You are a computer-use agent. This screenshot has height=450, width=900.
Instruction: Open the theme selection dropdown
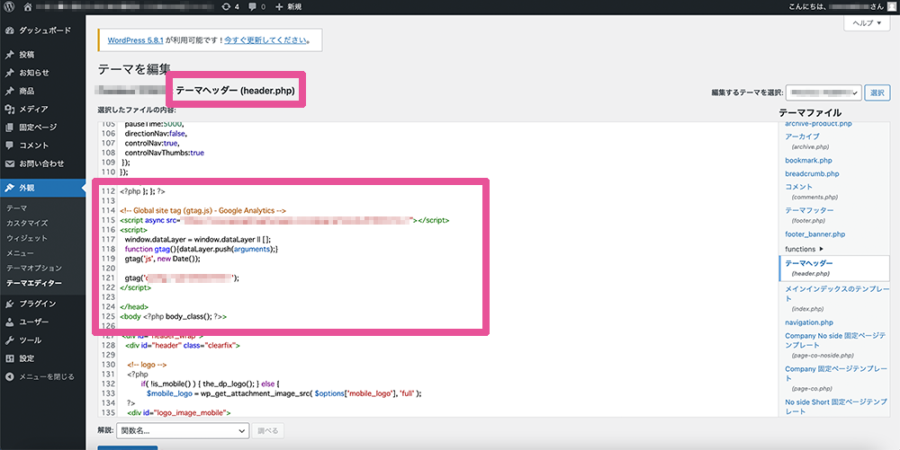[x=823, y=93]
